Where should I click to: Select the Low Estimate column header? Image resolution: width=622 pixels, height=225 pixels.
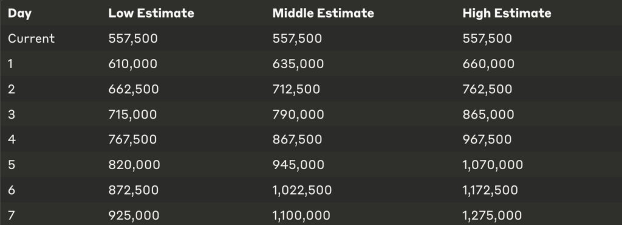coord(151,13)
